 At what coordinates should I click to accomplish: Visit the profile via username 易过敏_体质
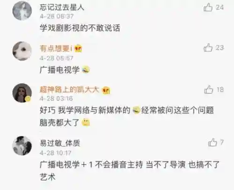tap(60, 143)
